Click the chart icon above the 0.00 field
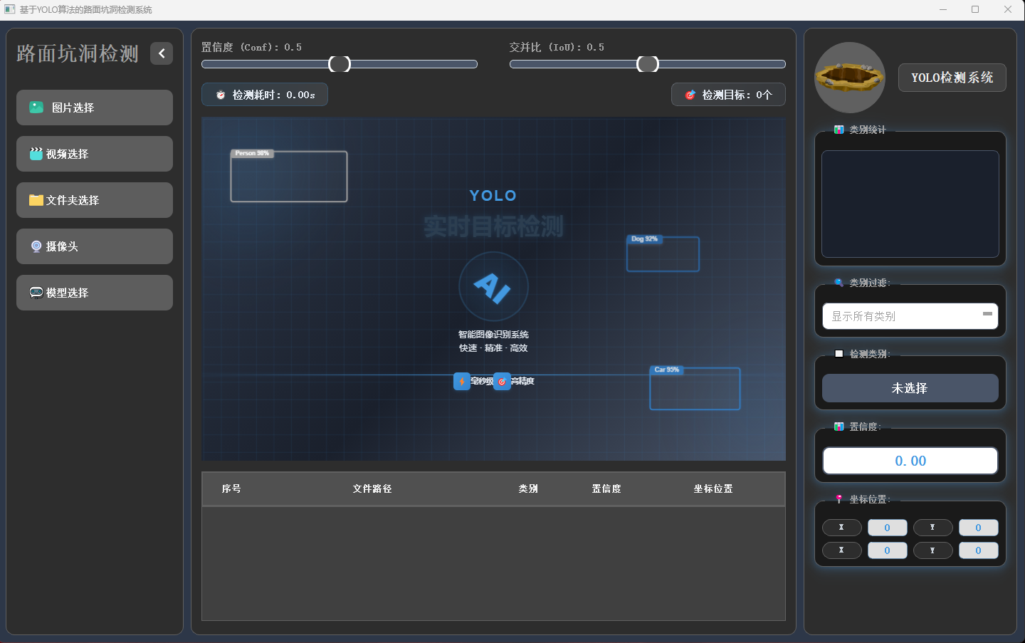Viewport: 1025px width, 643px height. coord(839,427)
